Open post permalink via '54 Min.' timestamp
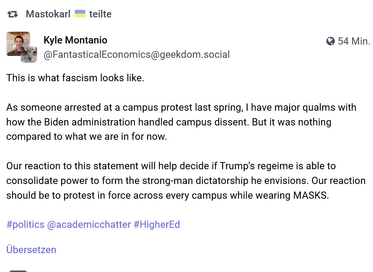This screenshot has width=373, height=272. [354, 41]
